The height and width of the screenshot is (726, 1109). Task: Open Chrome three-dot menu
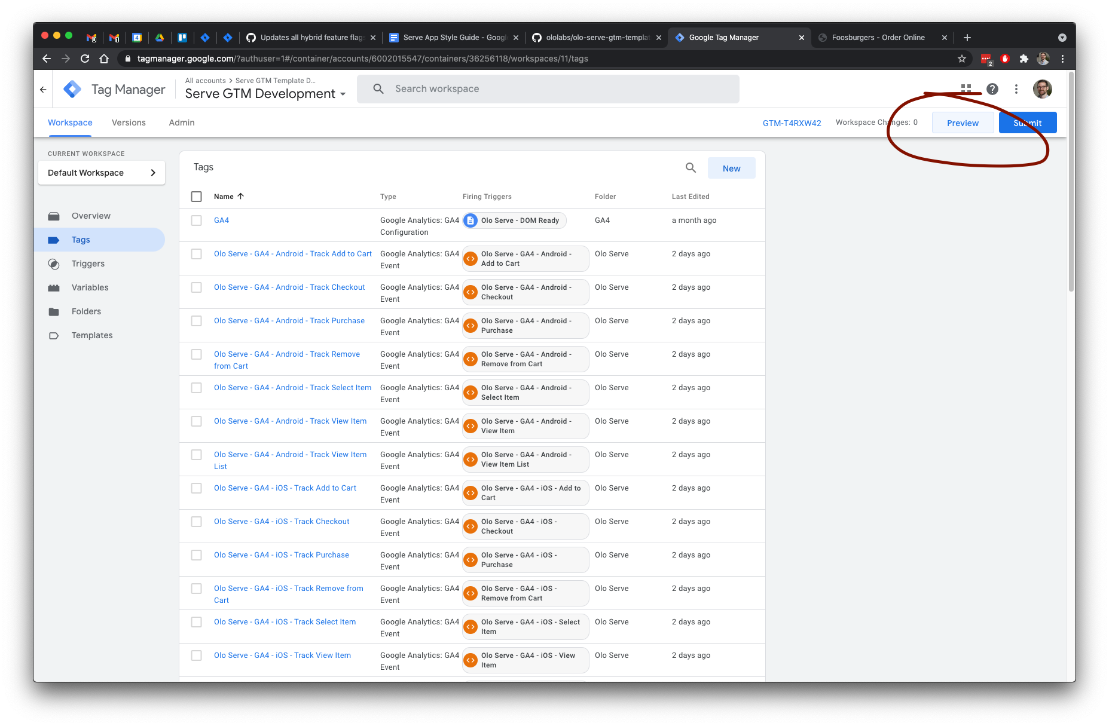coord(1062,59)
